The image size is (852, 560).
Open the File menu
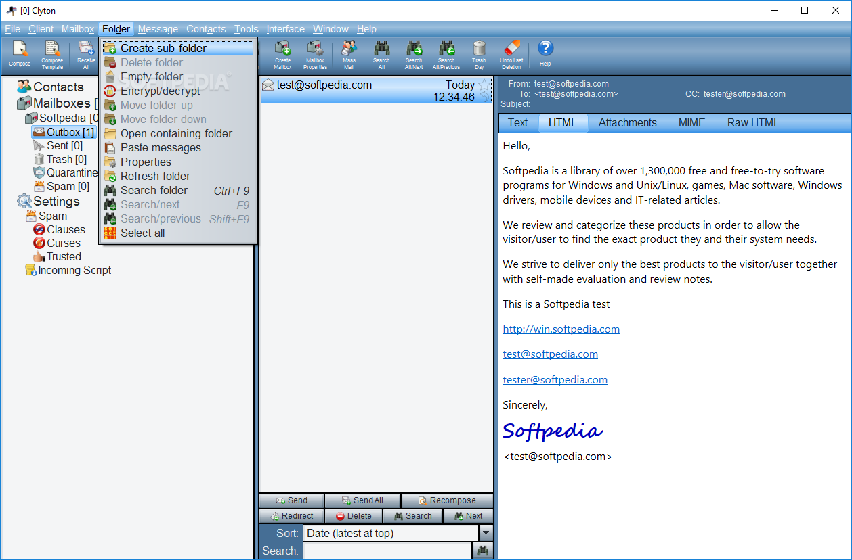point(12,29)
